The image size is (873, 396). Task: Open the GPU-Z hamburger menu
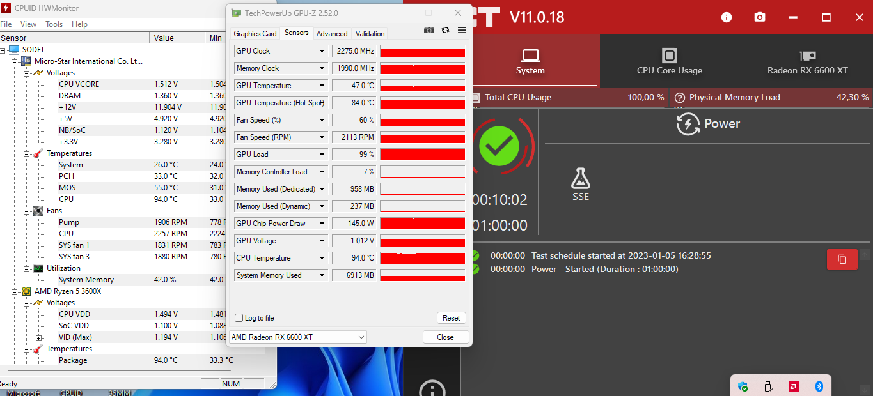[462, 30]
